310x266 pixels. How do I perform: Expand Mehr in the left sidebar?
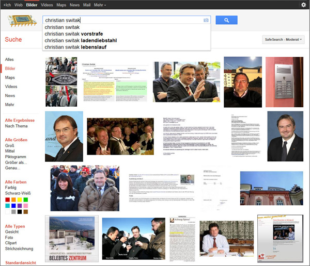[x=9, y=105]
